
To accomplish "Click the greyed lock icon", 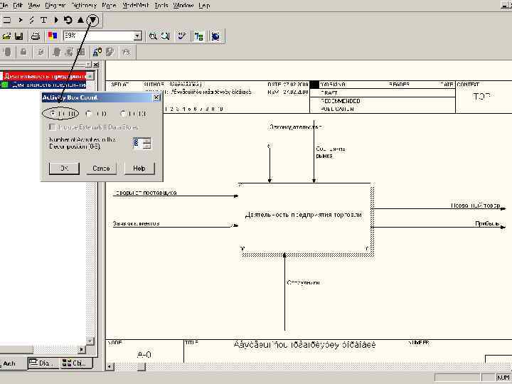I will point(23,52).
